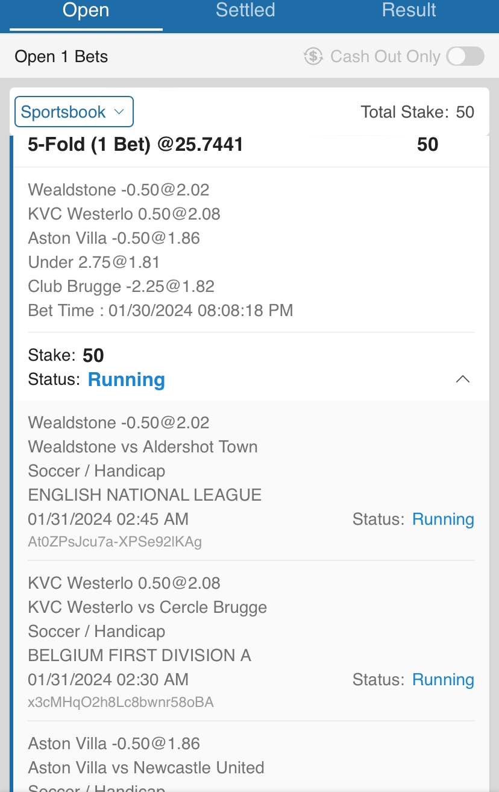The height and width of the screenshot is (792, 499).
Task: Click the Club Brugge -2.25@1.82 selection
Action: pos(121,287)
